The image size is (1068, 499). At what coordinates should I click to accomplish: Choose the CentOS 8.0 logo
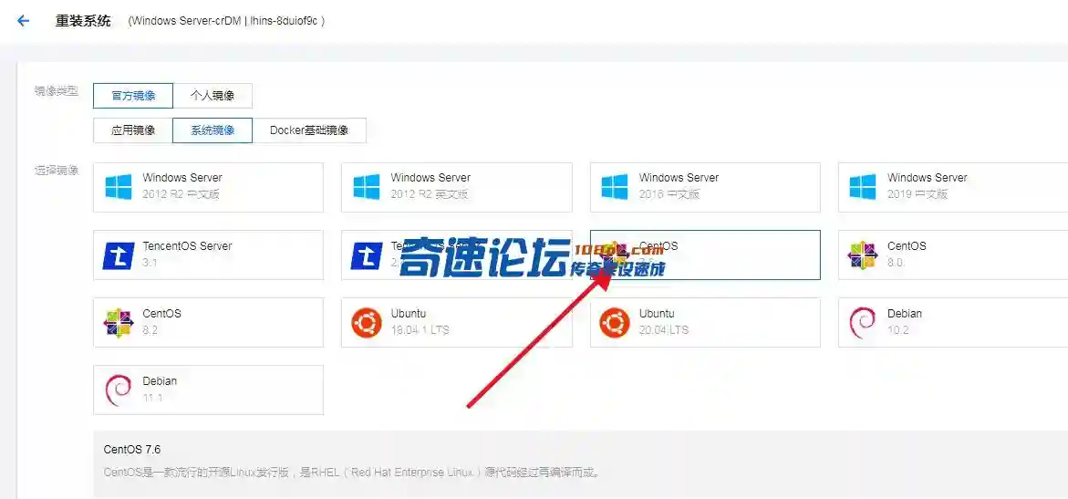pos(862,255)
